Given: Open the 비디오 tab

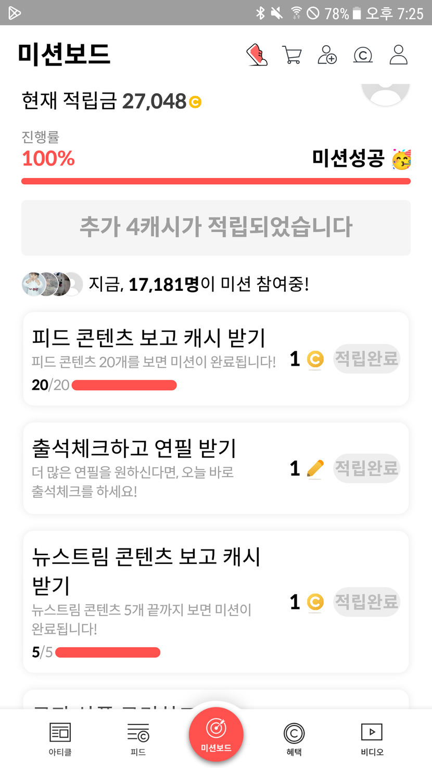Looking at the screenshot, I should point(372,738).
